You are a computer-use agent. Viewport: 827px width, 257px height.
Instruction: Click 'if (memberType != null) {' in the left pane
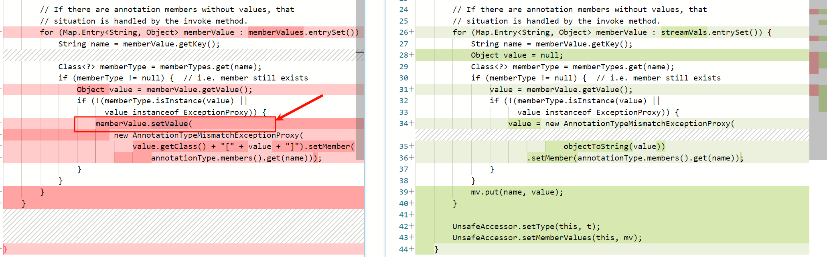click(116, 78)
